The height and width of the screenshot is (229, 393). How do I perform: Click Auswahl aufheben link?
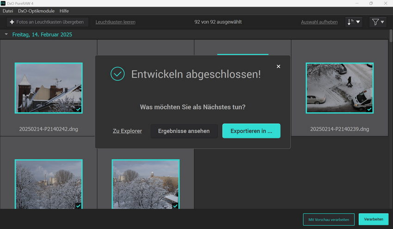coord(319,22)
